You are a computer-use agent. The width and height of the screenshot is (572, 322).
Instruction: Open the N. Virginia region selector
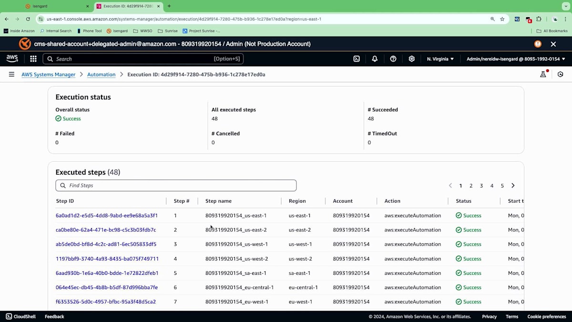click(x=440, y=59)
